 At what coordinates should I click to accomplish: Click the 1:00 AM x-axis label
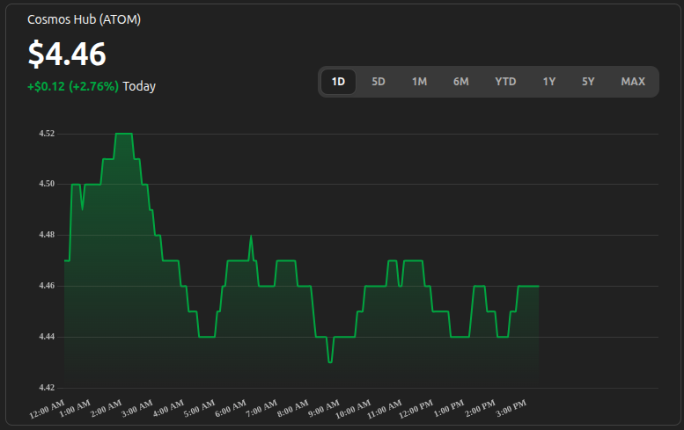[x=75, y=408]
